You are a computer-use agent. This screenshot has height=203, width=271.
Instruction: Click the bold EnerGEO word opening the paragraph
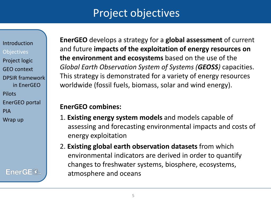point(74,40)
